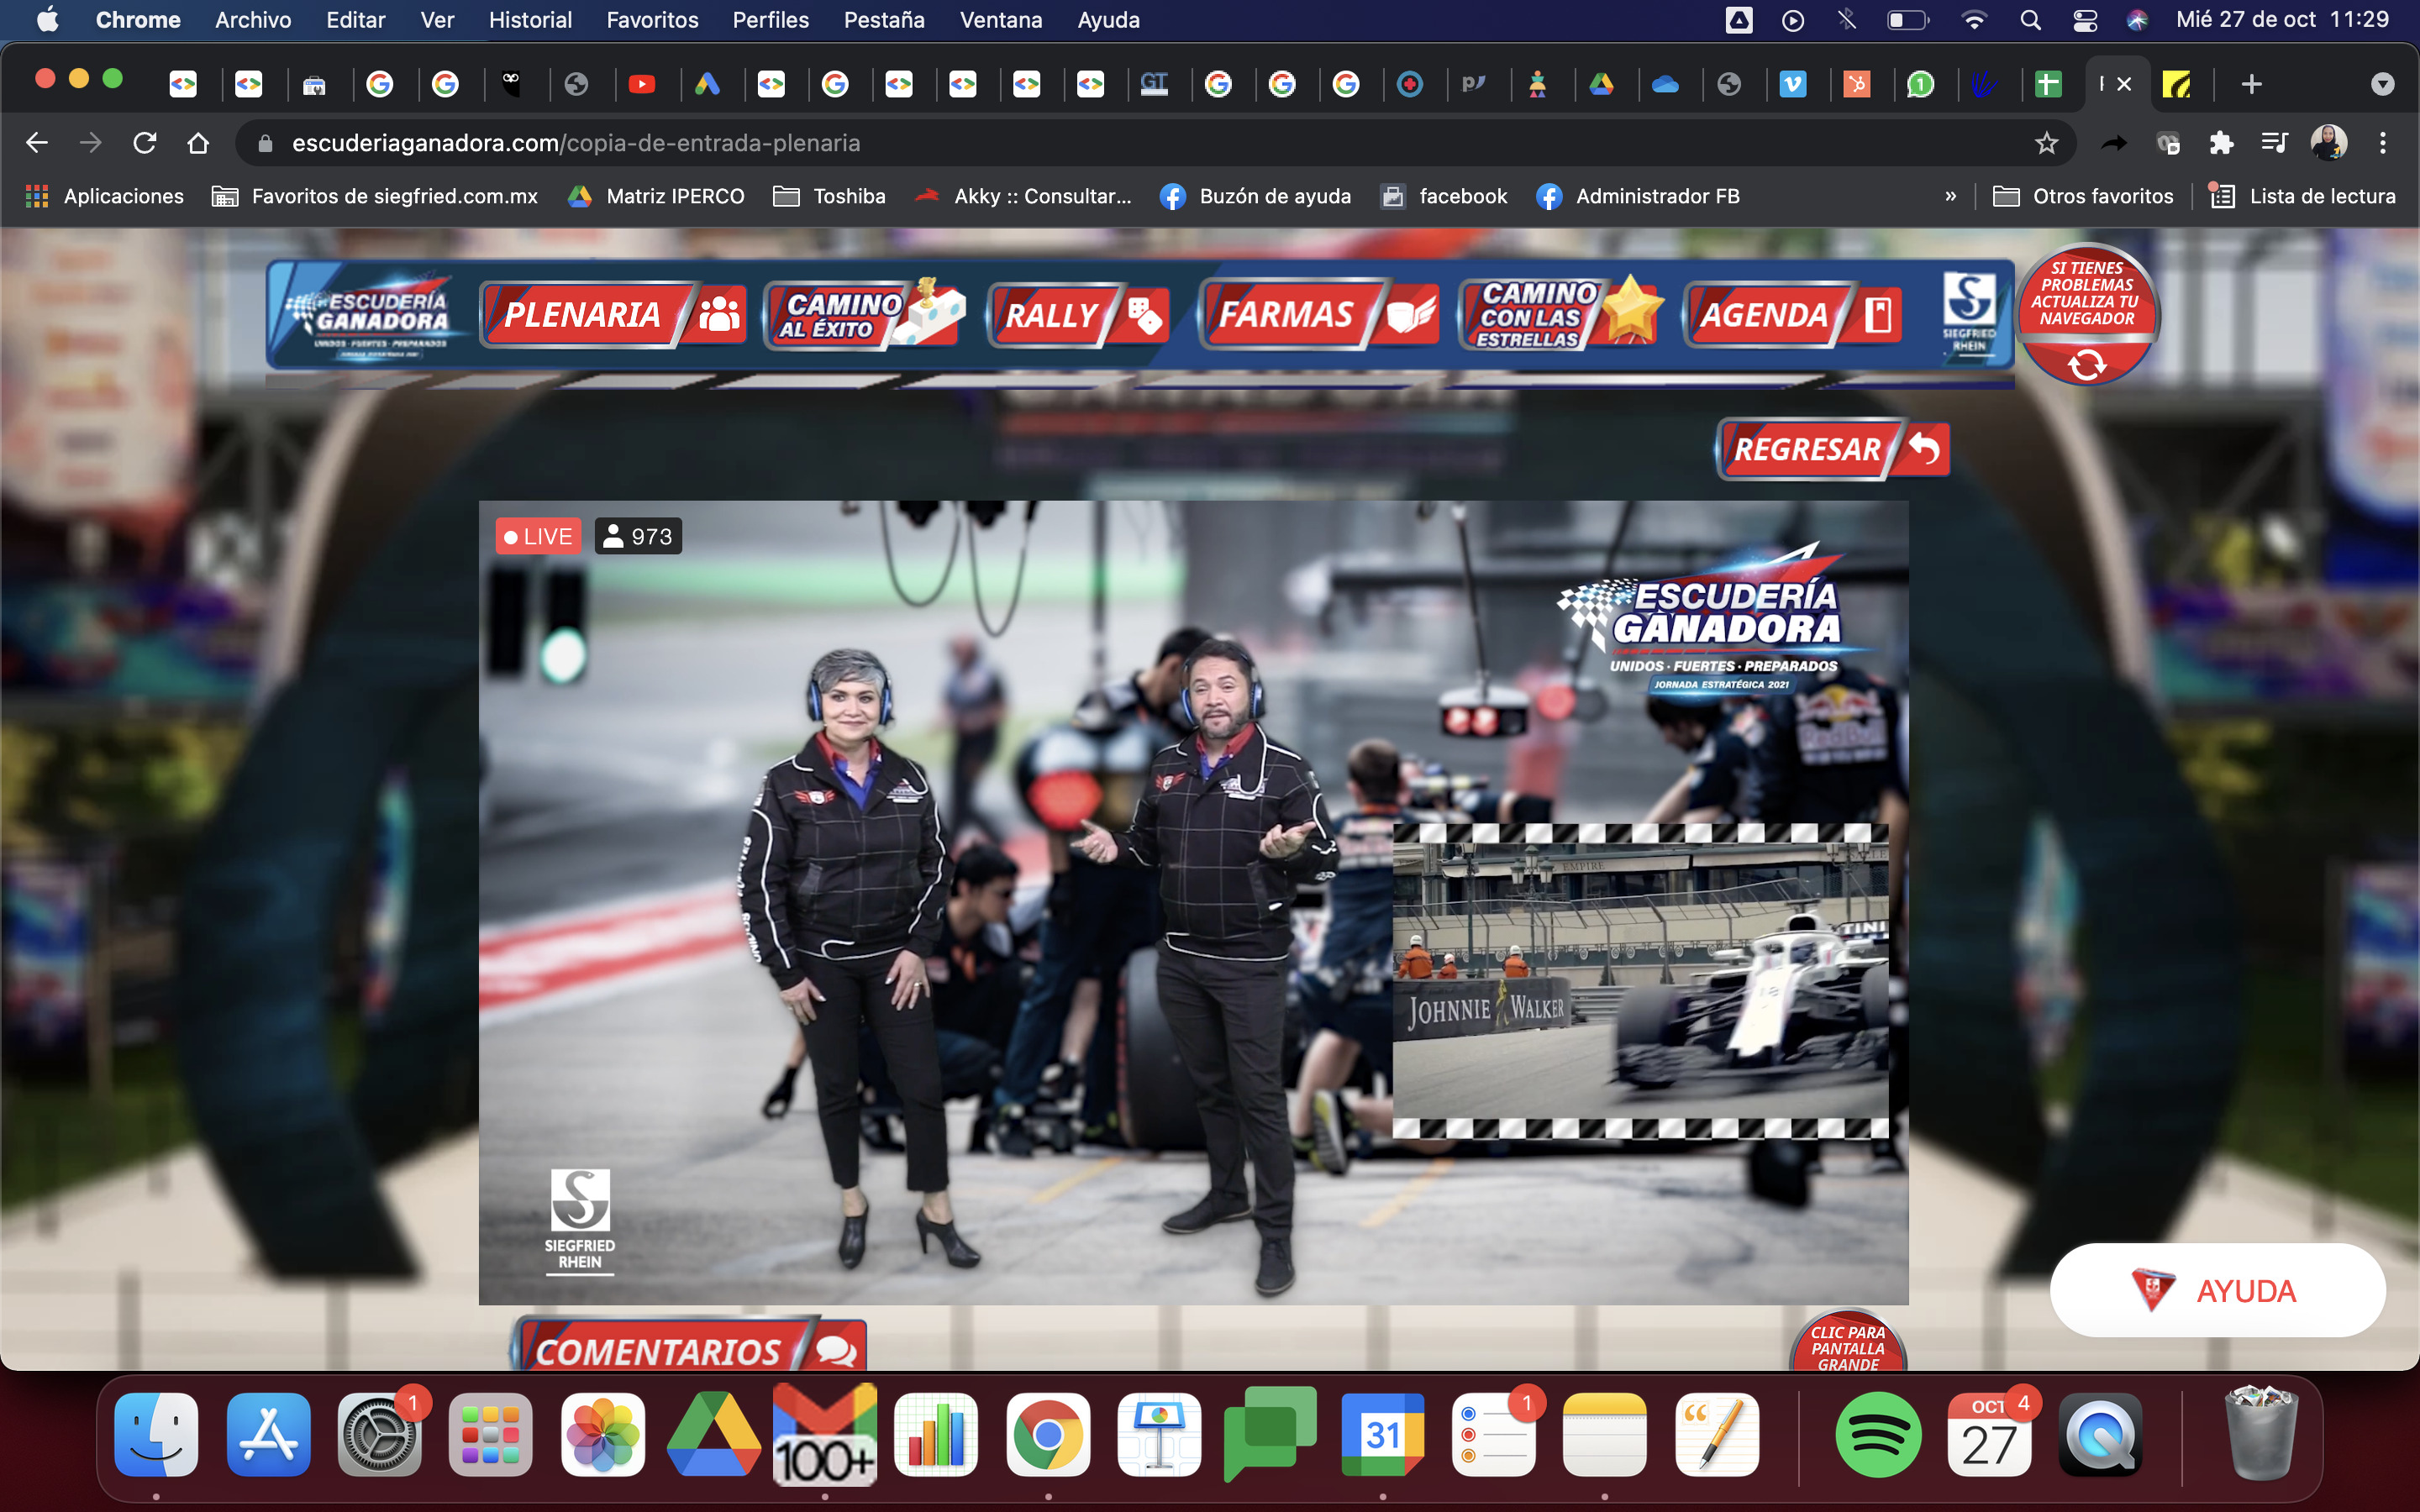Open Akky :: Consultar bookmark

point(1023,196)
